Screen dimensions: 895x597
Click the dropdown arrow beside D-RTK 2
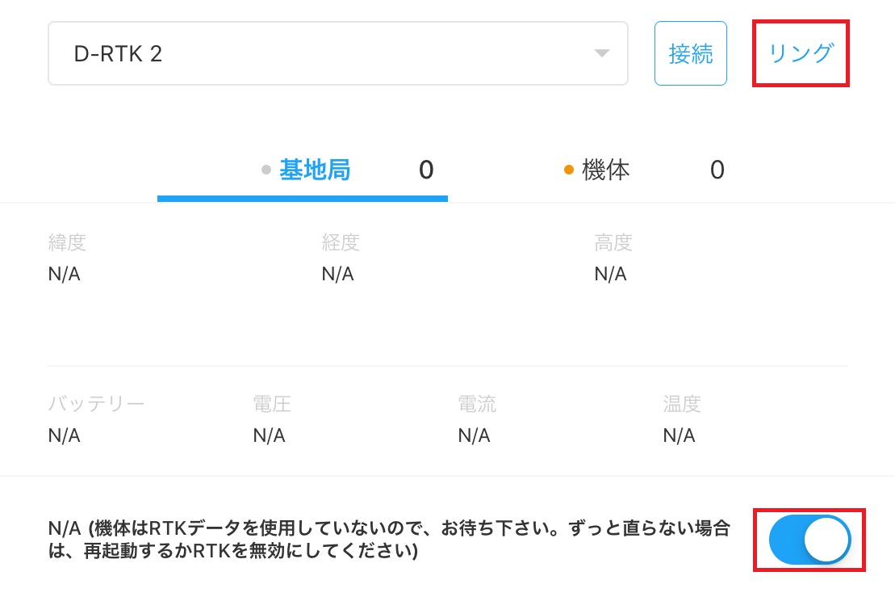[x=601, y=53]
